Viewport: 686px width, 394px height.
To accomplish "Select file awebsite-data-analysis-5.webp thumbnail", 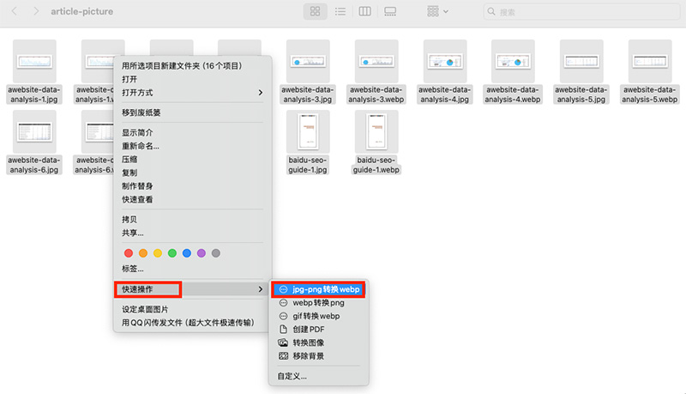I will click(x=650, y=61).
